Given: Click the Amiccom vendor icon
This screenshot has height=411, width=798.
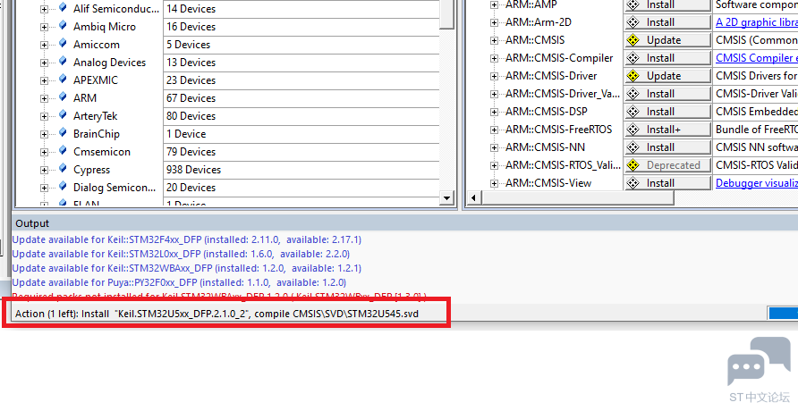Looking at the screenshot, I should point(63,43).
